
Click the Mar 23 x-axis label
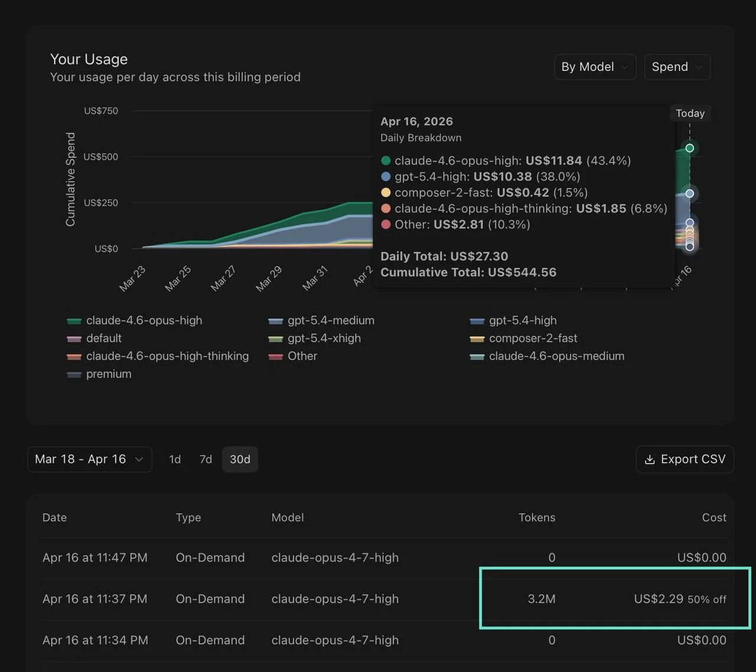click(x=132, y=279)
